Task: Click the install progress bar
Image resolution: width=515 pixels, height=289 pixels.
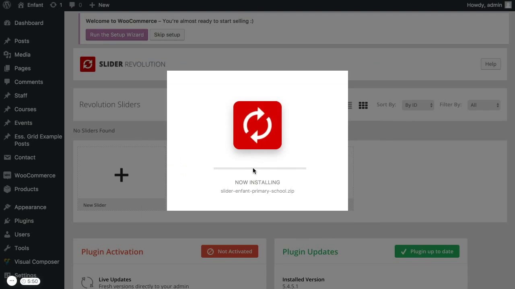Action: coord(260,169)
